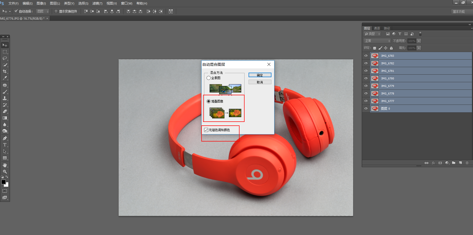Close the Auto-Blend Layers dialog

click(269, 64)
